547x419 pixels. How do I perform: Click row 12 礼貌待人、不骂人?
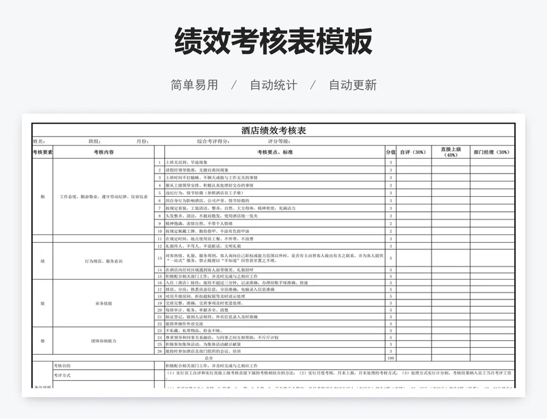click(x=275, y=246)
